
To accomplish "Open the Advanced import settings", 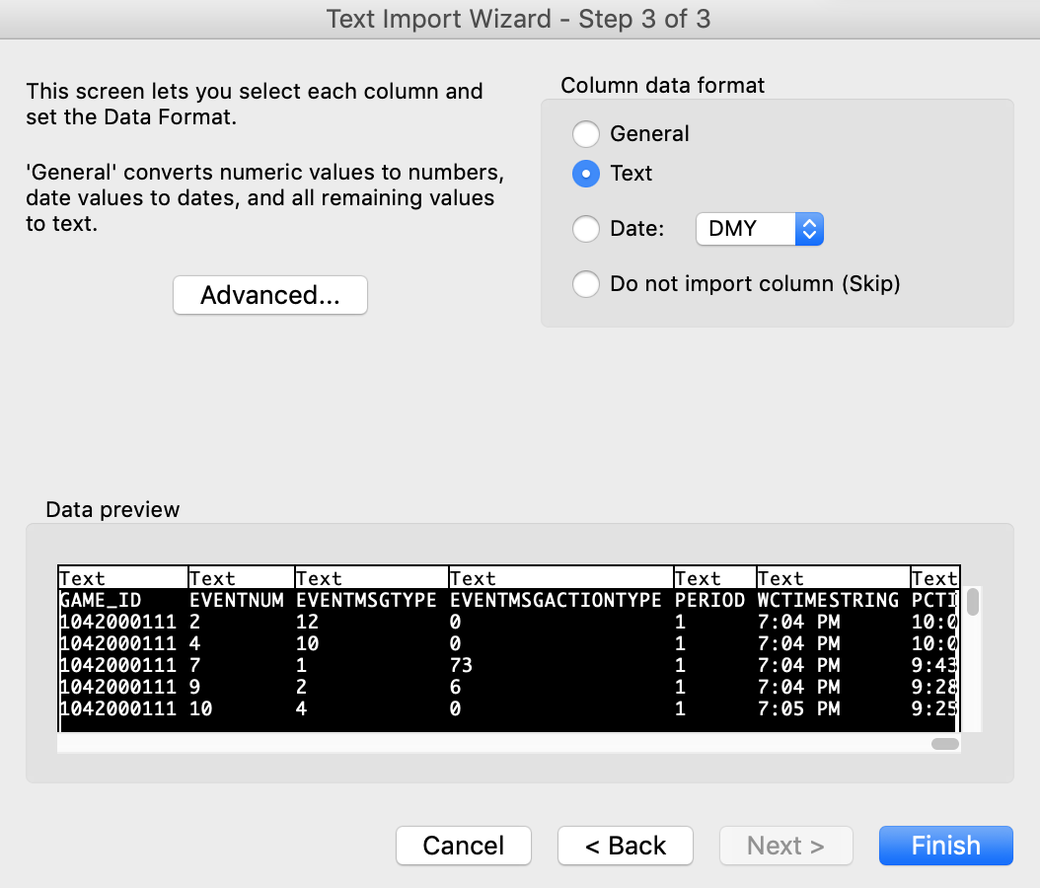I will click(269, 295).
